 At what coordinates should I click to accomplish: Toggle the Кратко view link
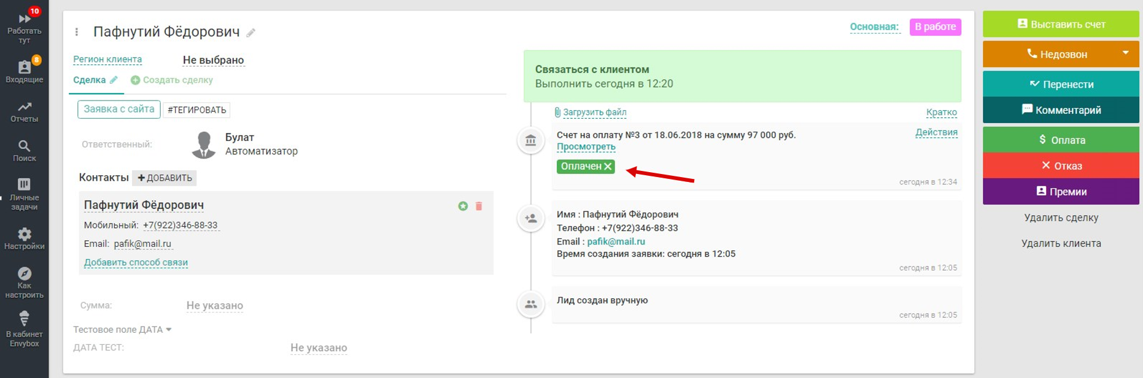(941, 112)
